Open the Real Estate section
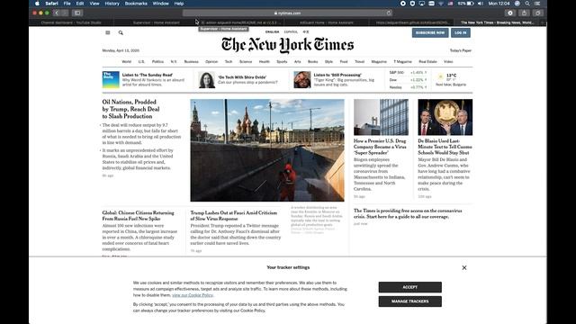 tap(427, 62)
